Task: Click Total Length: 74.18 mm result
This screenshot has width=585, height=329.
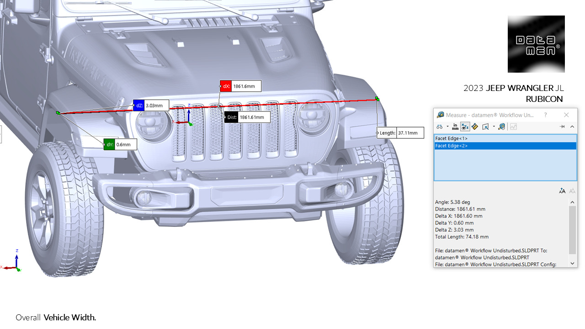Action: tap(462, 237)
